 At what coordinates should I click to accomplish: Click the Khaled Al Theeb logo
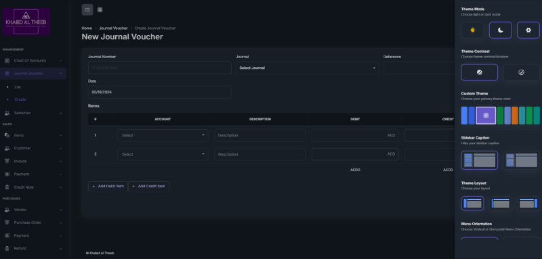point(26,22)
